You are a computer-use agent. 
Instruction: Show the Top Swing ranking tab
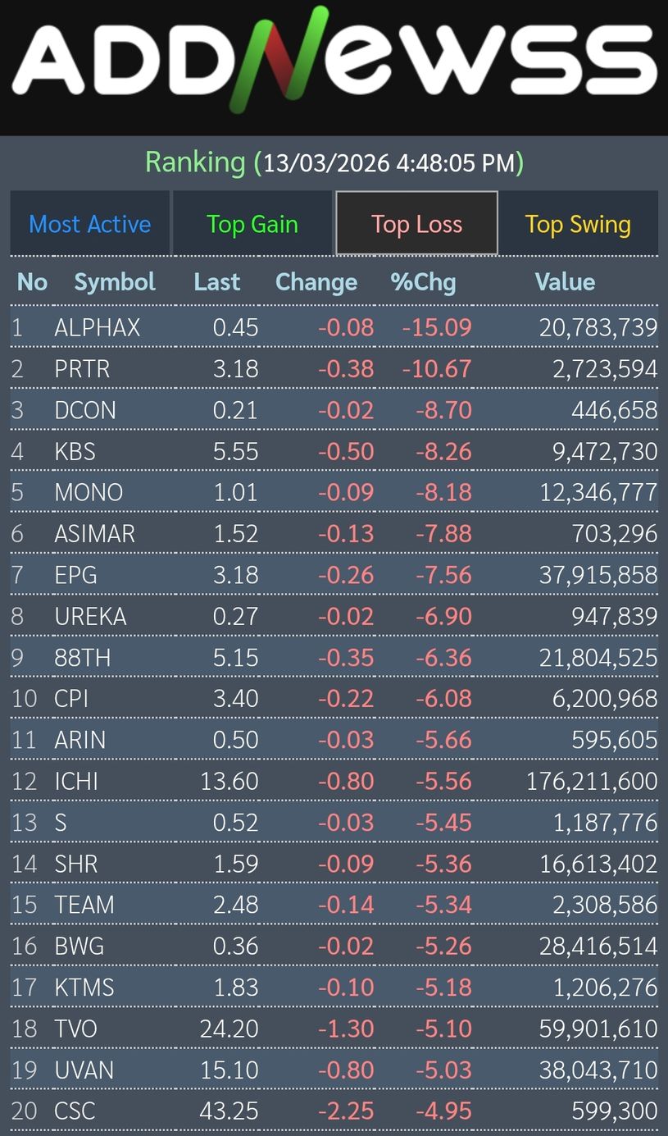[x=578, y=224]
